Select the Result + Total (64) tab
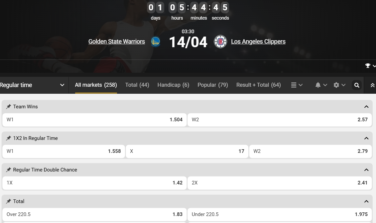 coord(258,85)
